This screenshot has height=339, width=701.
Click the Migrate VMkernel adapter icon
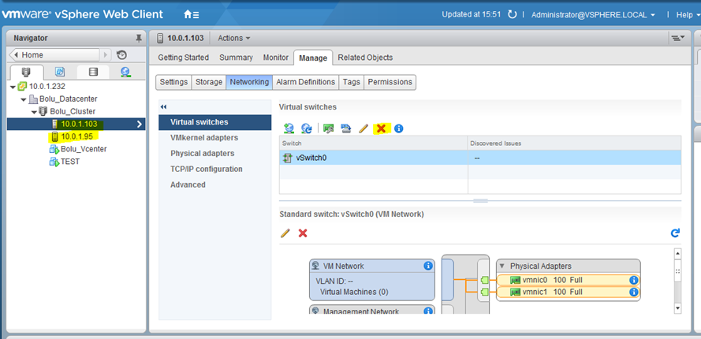(345, 129)
